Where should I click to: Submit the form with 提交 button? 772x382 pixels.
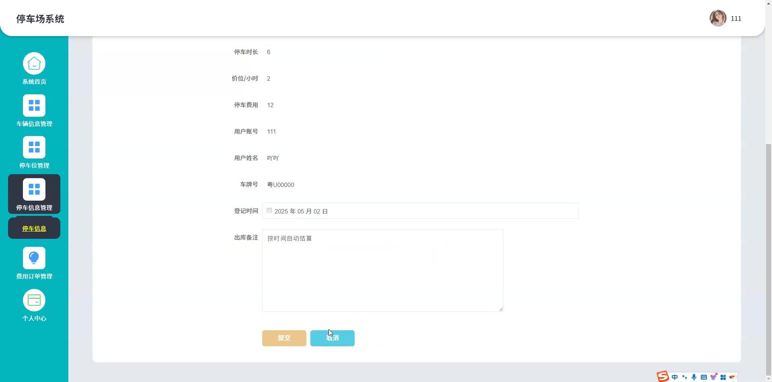(284, 338)
